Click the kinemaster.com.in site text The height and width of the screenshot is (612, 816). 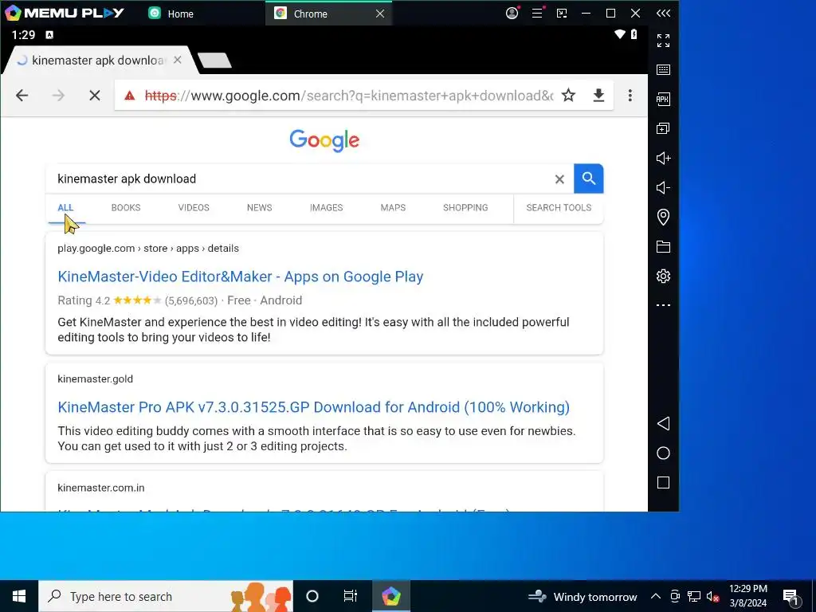click(101, 488)
